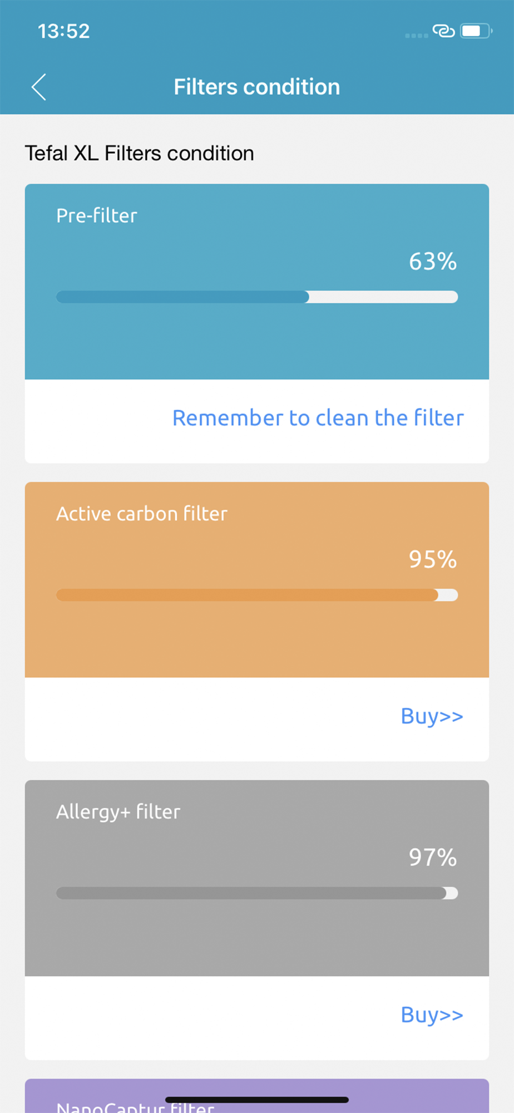Image resolution: width=514 pixels, height=1113 pixels.
Task: Click Buy>> under Allergy+ filter
Action: 432,1014
